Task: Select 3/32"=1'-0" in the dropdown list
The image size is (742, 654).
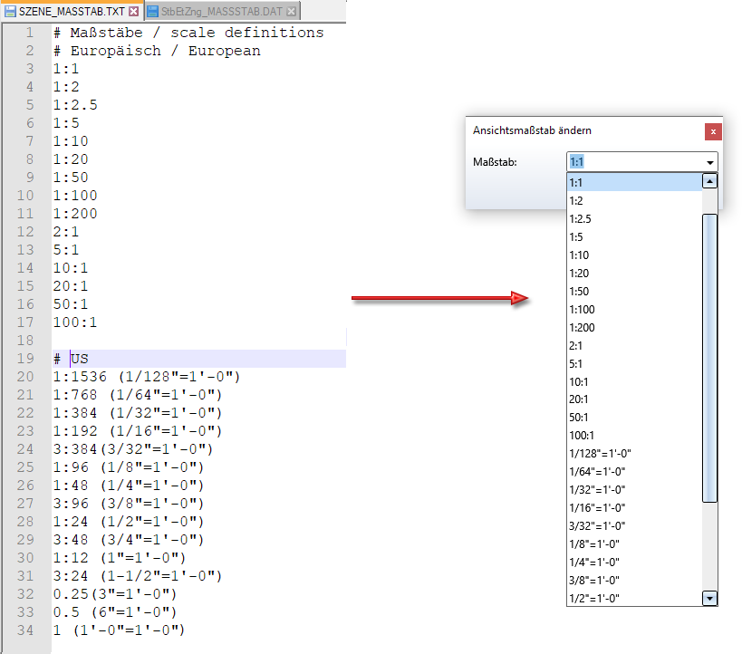Action: pyautogui.click(x=634, y=525)
